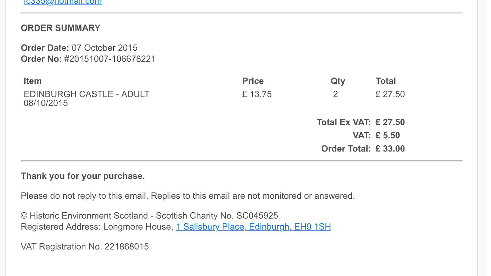Click the Total column header
The width and height of the screenshot is (491, 276).
click(x=385, y=81)
